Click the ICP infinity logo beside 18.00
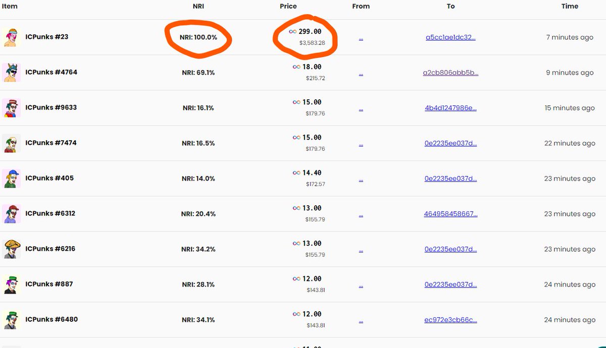Viewport: 606px width, 348px height. click(x=296, y=67)
